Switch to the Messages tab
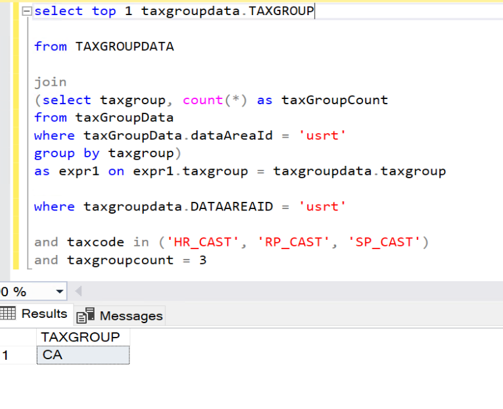This screenshot has height=409, width=503. pyautogui.click(x=120, y=316)
